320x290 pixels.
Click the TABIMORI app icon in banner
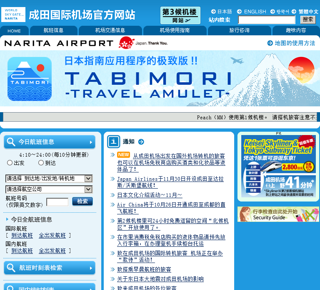click(x=30, y=79)
